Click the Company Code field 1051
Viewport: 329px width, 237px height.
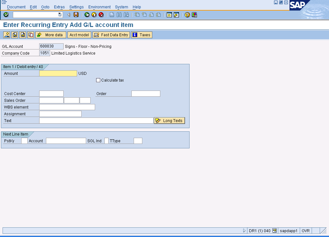point(45,53)
